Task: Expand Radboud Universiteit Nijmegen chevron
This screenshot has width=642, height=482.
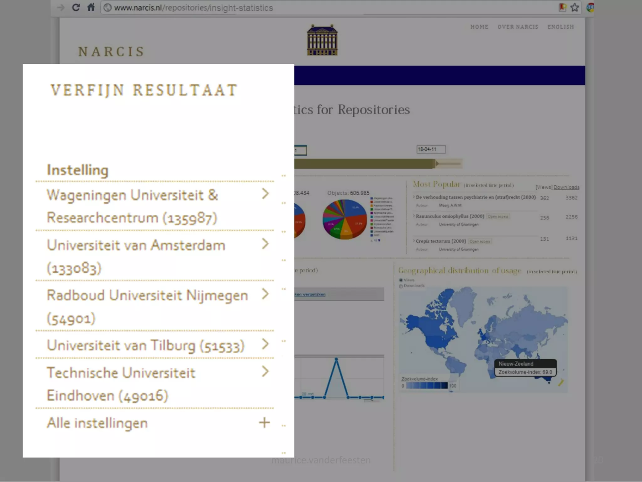Action: 265,294
